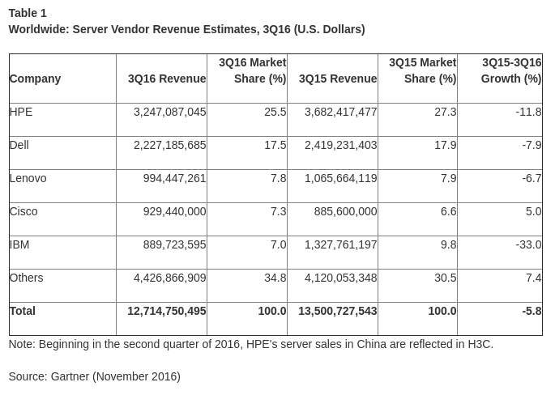Select Others' 3Q16 revenue 4,426,866,909

pos(169,278)
